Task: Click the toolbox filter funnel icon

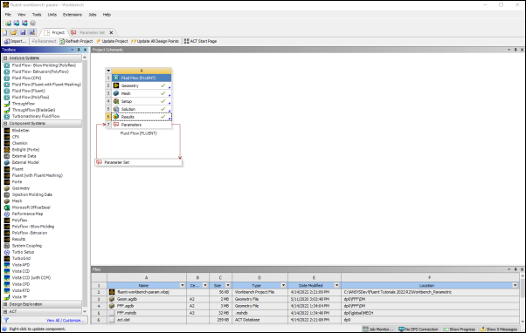Action: coord(6,320)
